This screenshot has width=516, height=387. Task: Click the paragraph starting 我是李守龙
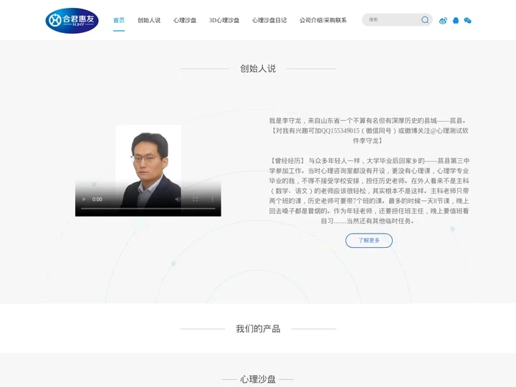click(368, 130)
